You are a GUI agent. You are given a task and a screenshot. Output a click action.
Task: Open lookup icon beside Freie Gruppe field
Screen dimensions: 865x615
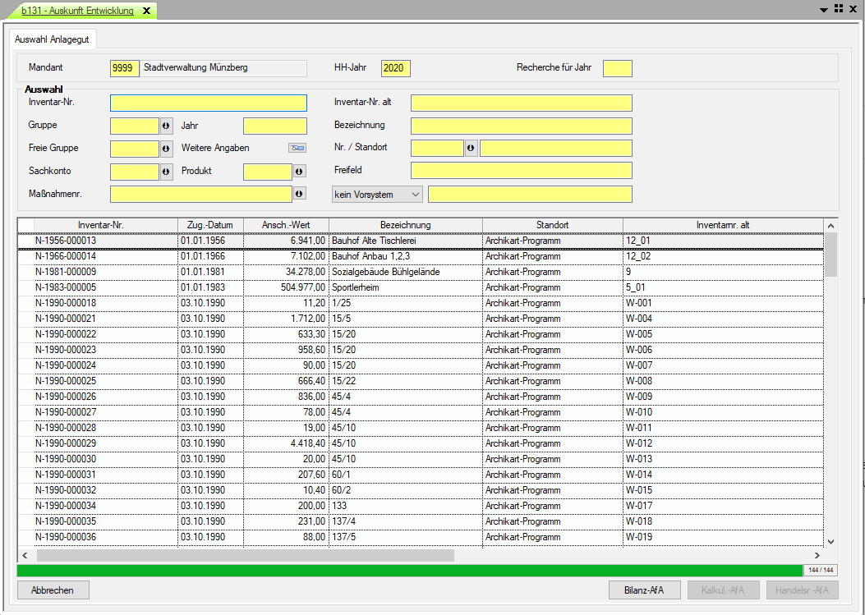tap(166, 149)
